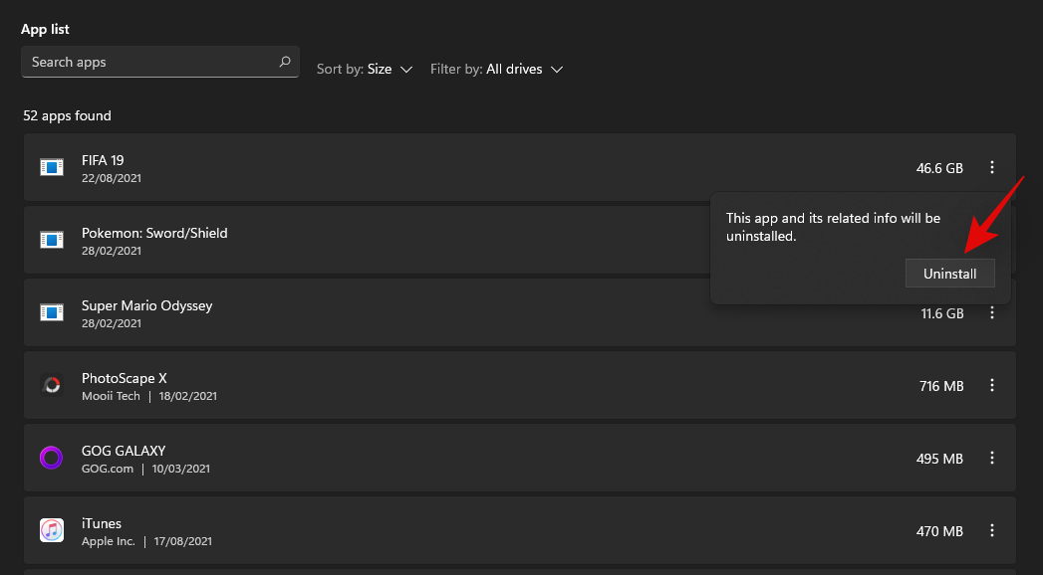Click the FIFA 19 app icon
Screen dimensions: 1043x575
[52, 167]
